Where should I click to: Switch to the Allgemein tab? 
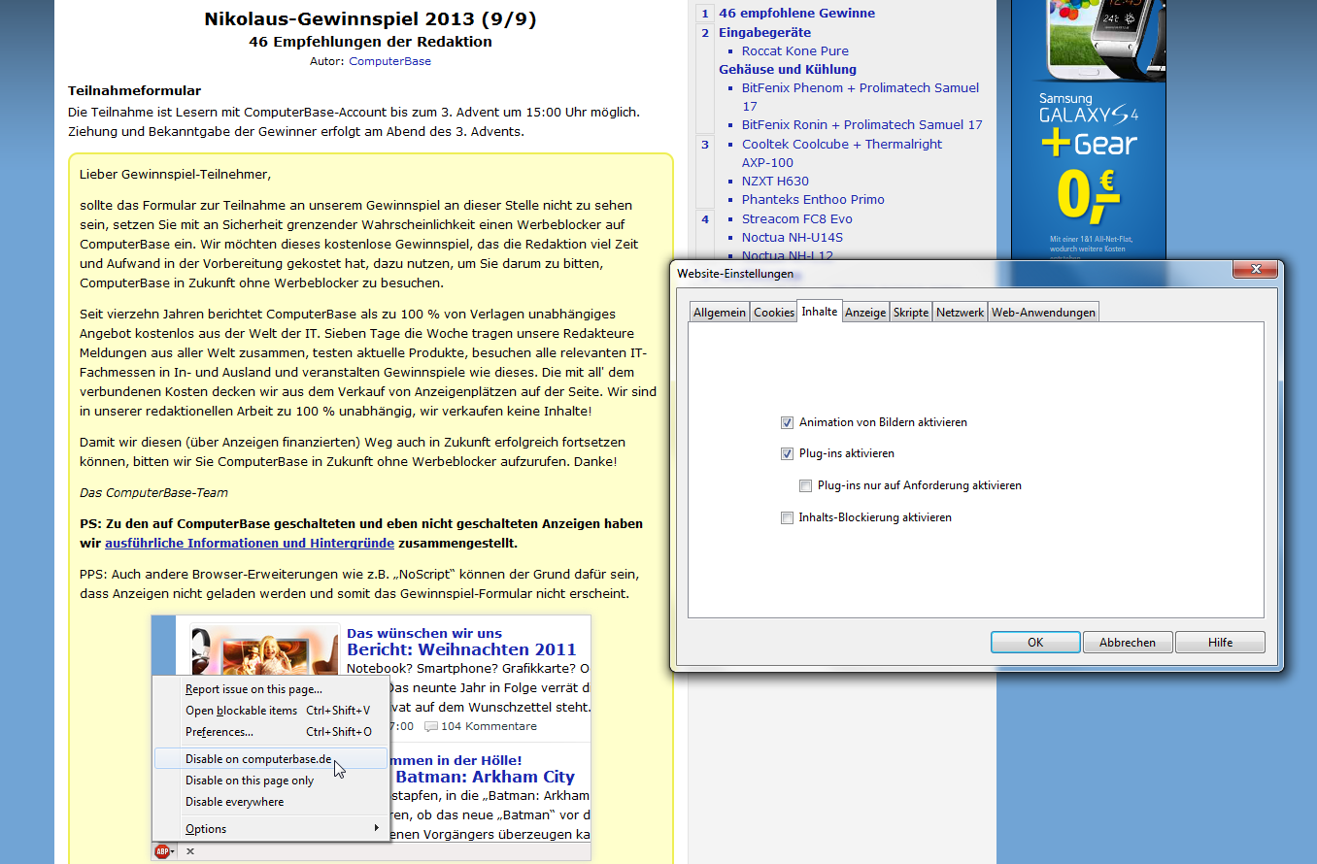pyautogui.click(x=720, y=313)
